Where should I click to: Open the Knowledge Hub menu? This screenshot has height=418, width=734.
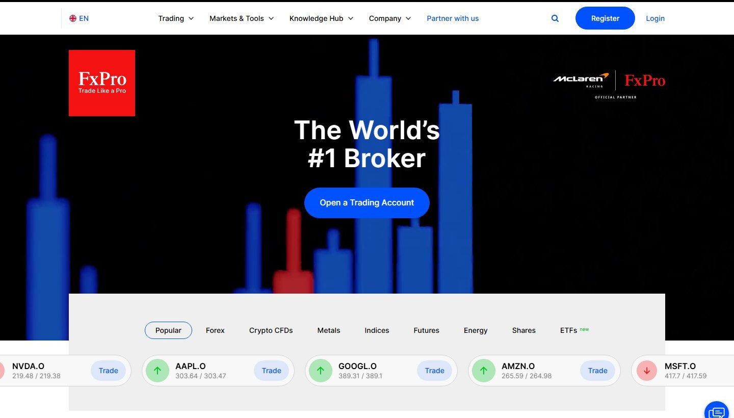(321, 18)
